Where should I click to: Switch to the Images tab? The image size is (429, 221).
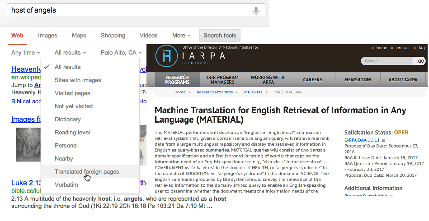click(47, 36)
